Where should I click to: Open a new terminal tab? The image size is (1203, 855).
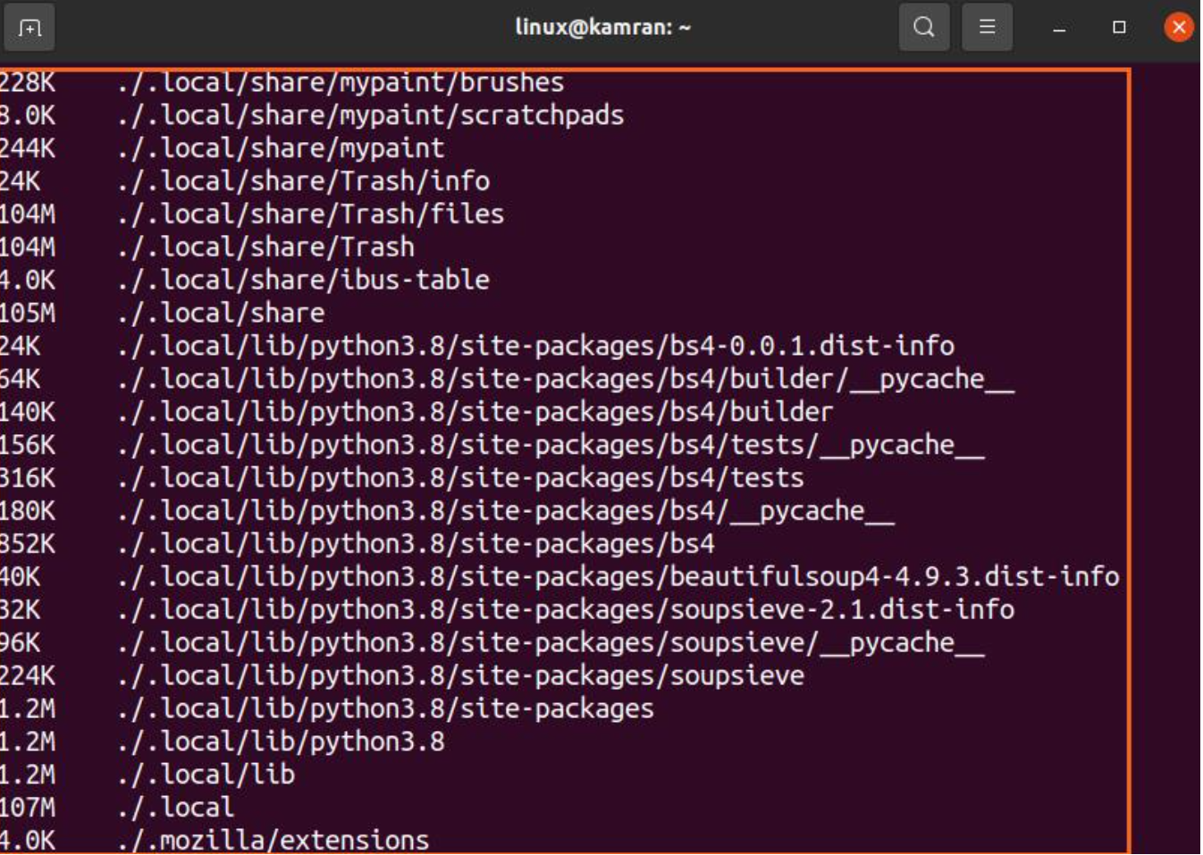point(29,28)
